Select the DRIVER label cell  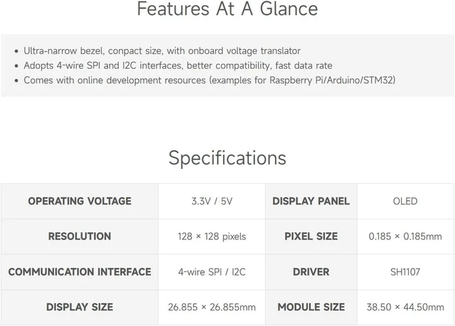(311, 272)
